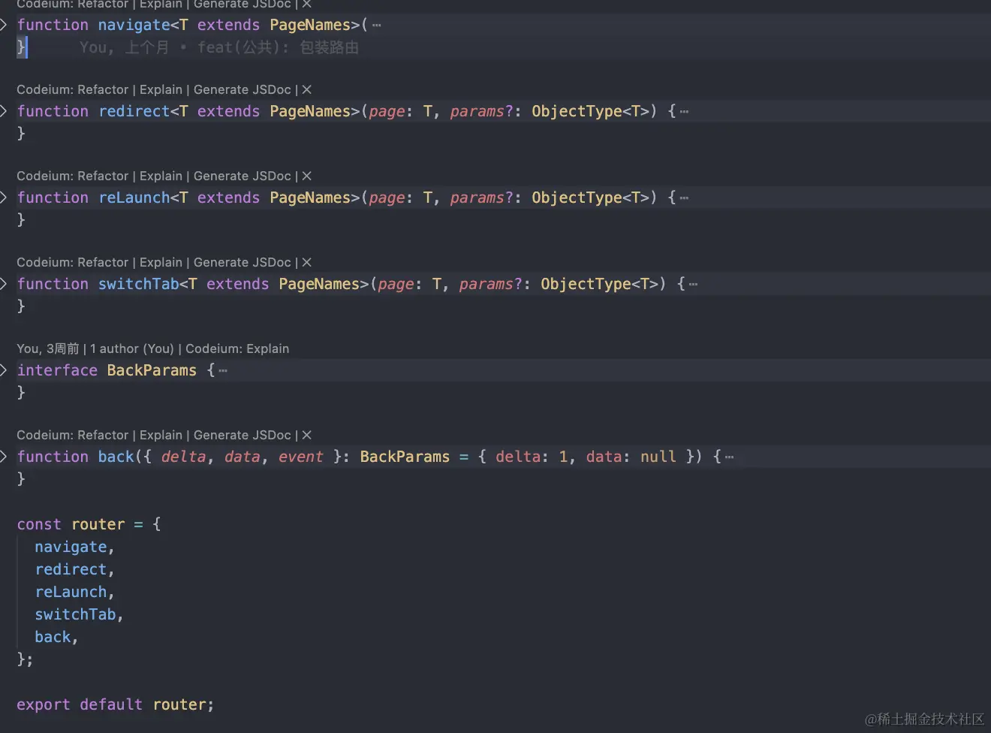The width and height of the screenshot is (991, 733).
Task: Click the back function name in its declaration
Action: pyautogui.click(x=116, y=457)
